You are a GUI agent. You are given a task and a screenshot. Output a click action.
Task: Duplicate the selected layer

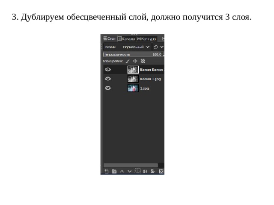coord(137,171)
